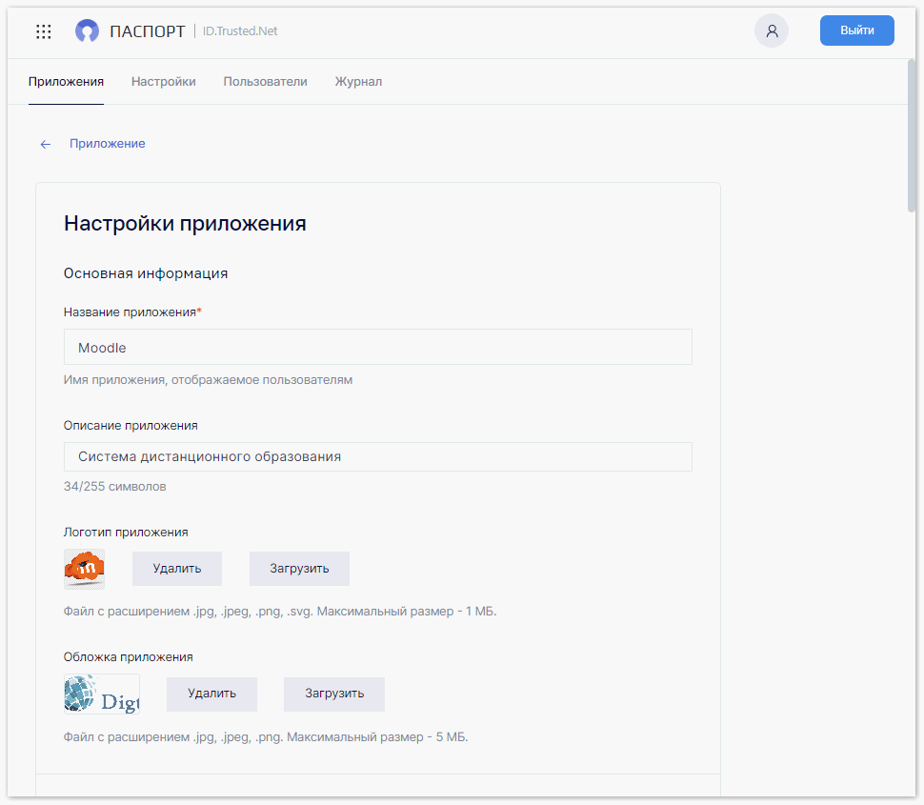
Task: Delete cover with Удалить under Обложка приложения
Action: click(x=211, y=694)
